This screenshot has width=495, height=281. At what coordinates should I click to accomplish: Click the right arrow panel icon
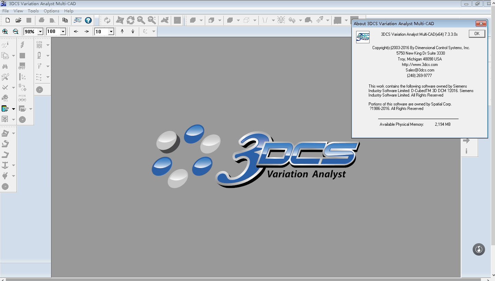tap(466, 140)
